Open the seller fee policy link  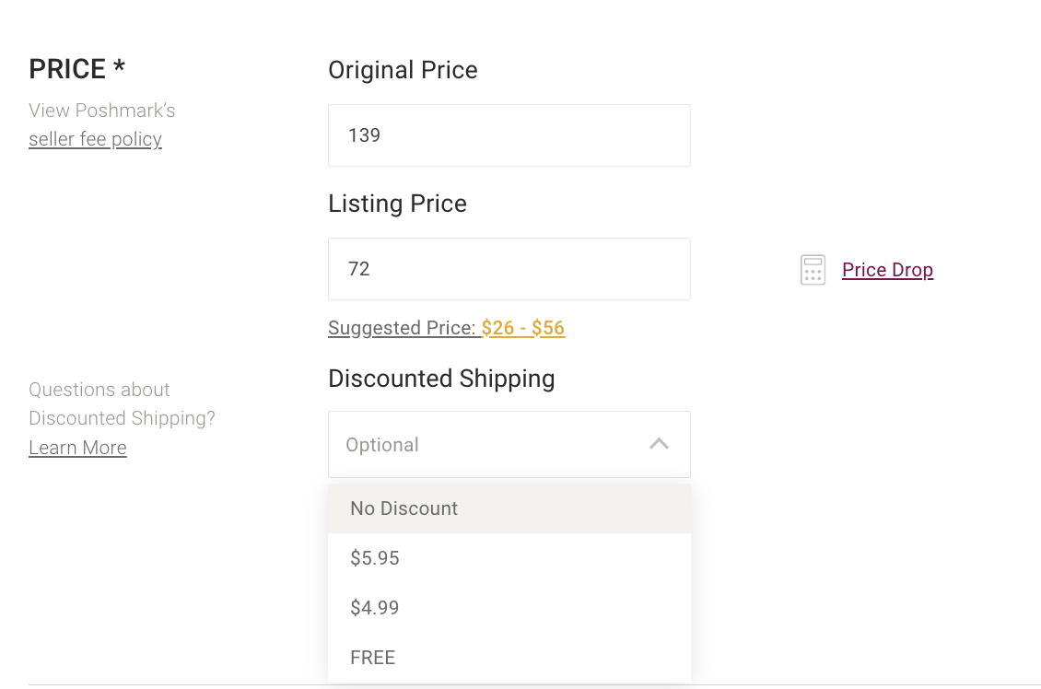[x=95, y=139]
